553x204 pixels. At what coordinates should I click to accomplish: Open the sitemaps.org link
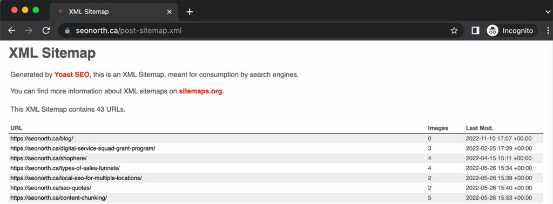201,91
